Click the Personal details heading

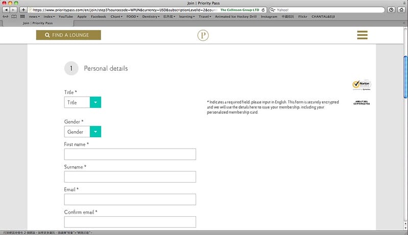click(x=106, y=68)
